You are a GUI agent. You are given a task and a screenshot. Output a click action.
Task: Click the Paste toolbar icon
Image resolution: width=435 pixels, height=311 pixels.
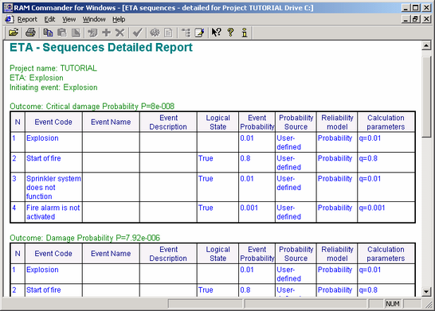(62, 33)
